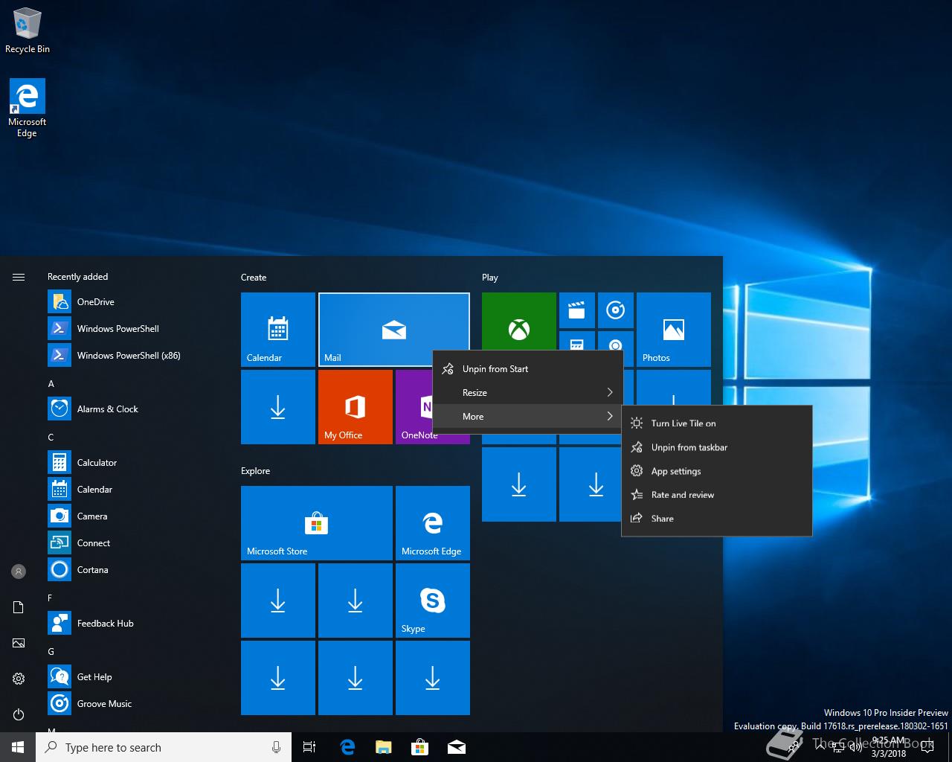The width and height of the screenshot is (952, 762).
Task: Choose Rate and review
Action: 717,495
